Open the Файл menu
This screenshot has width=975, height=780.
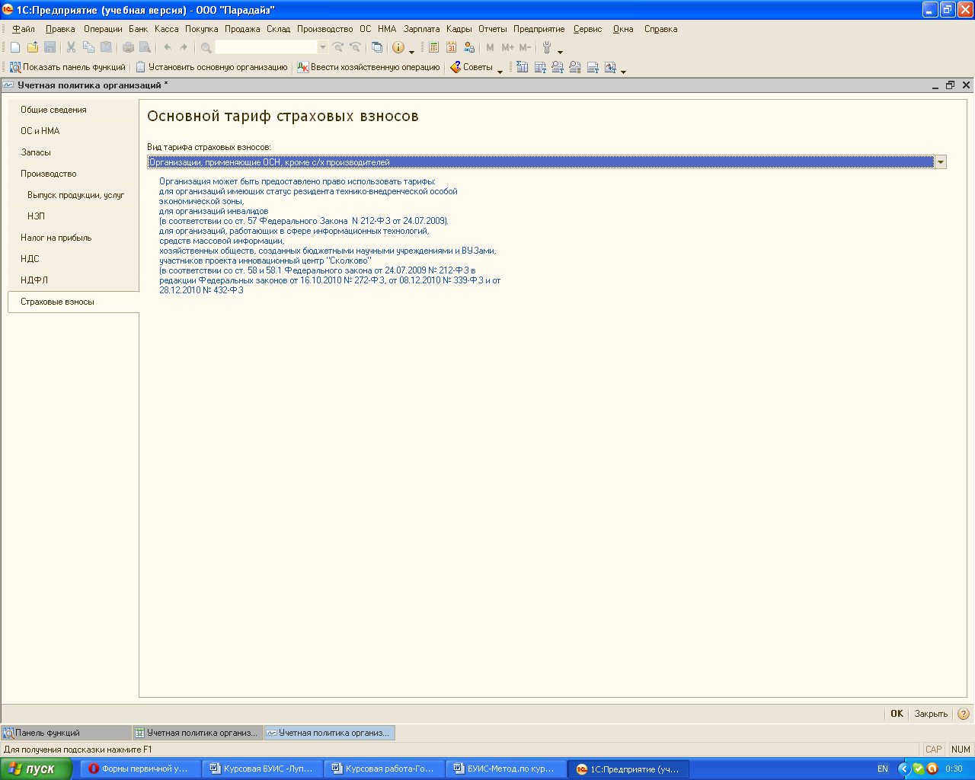[x=24, y=29]
